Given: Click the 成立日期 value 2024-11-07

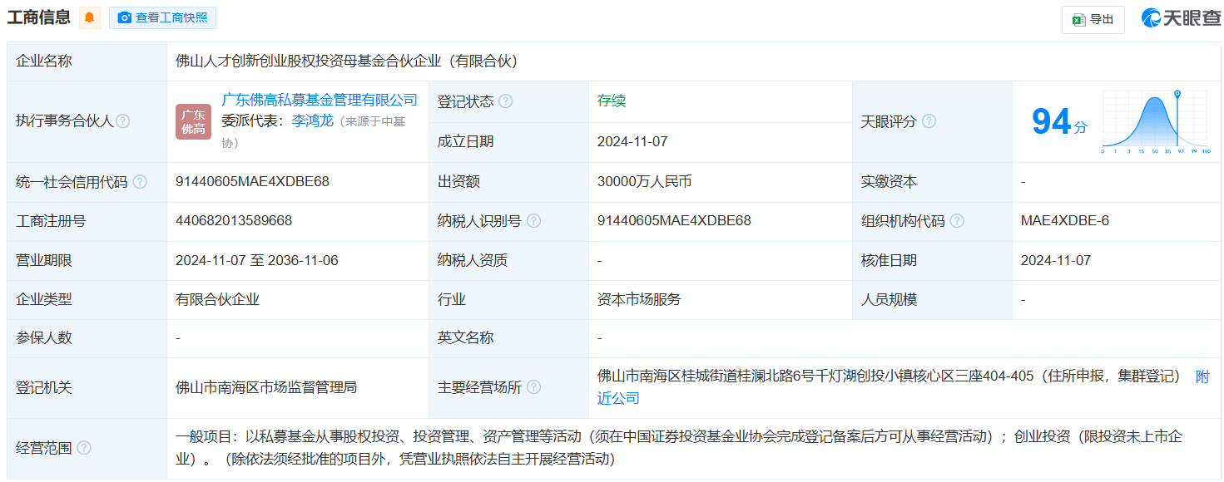Looking at the screenshot, I should (632, 142).
